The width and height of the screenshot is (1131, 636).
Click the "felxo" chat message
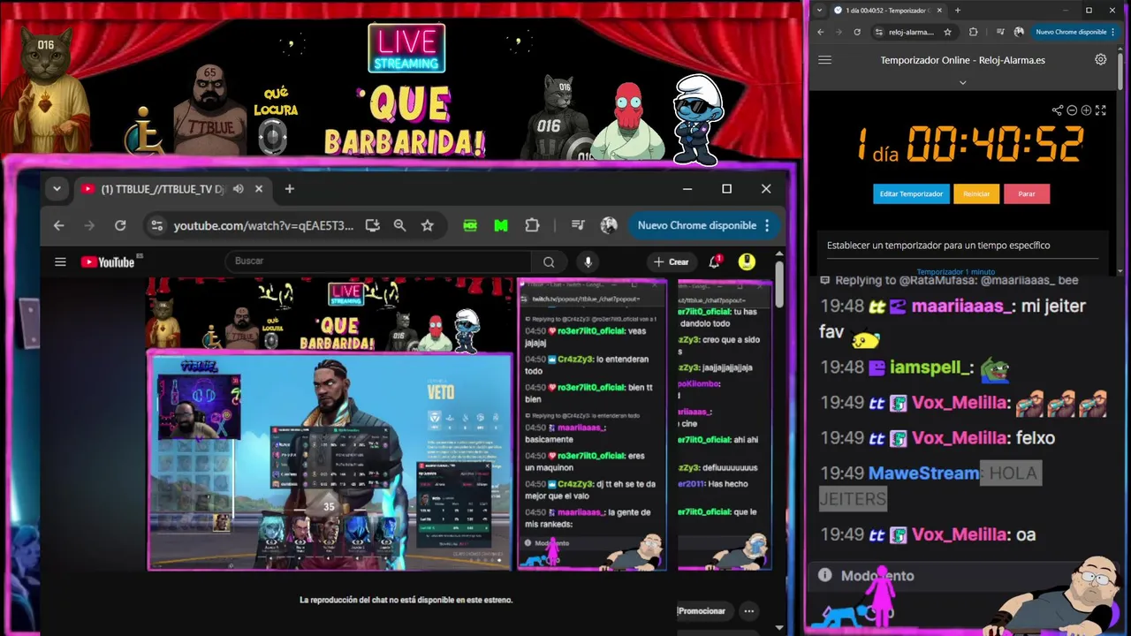(1035, 437)
